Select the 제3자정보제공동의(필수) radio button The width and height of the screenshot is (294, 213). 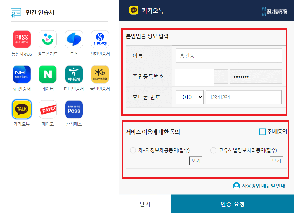point(133,150)
